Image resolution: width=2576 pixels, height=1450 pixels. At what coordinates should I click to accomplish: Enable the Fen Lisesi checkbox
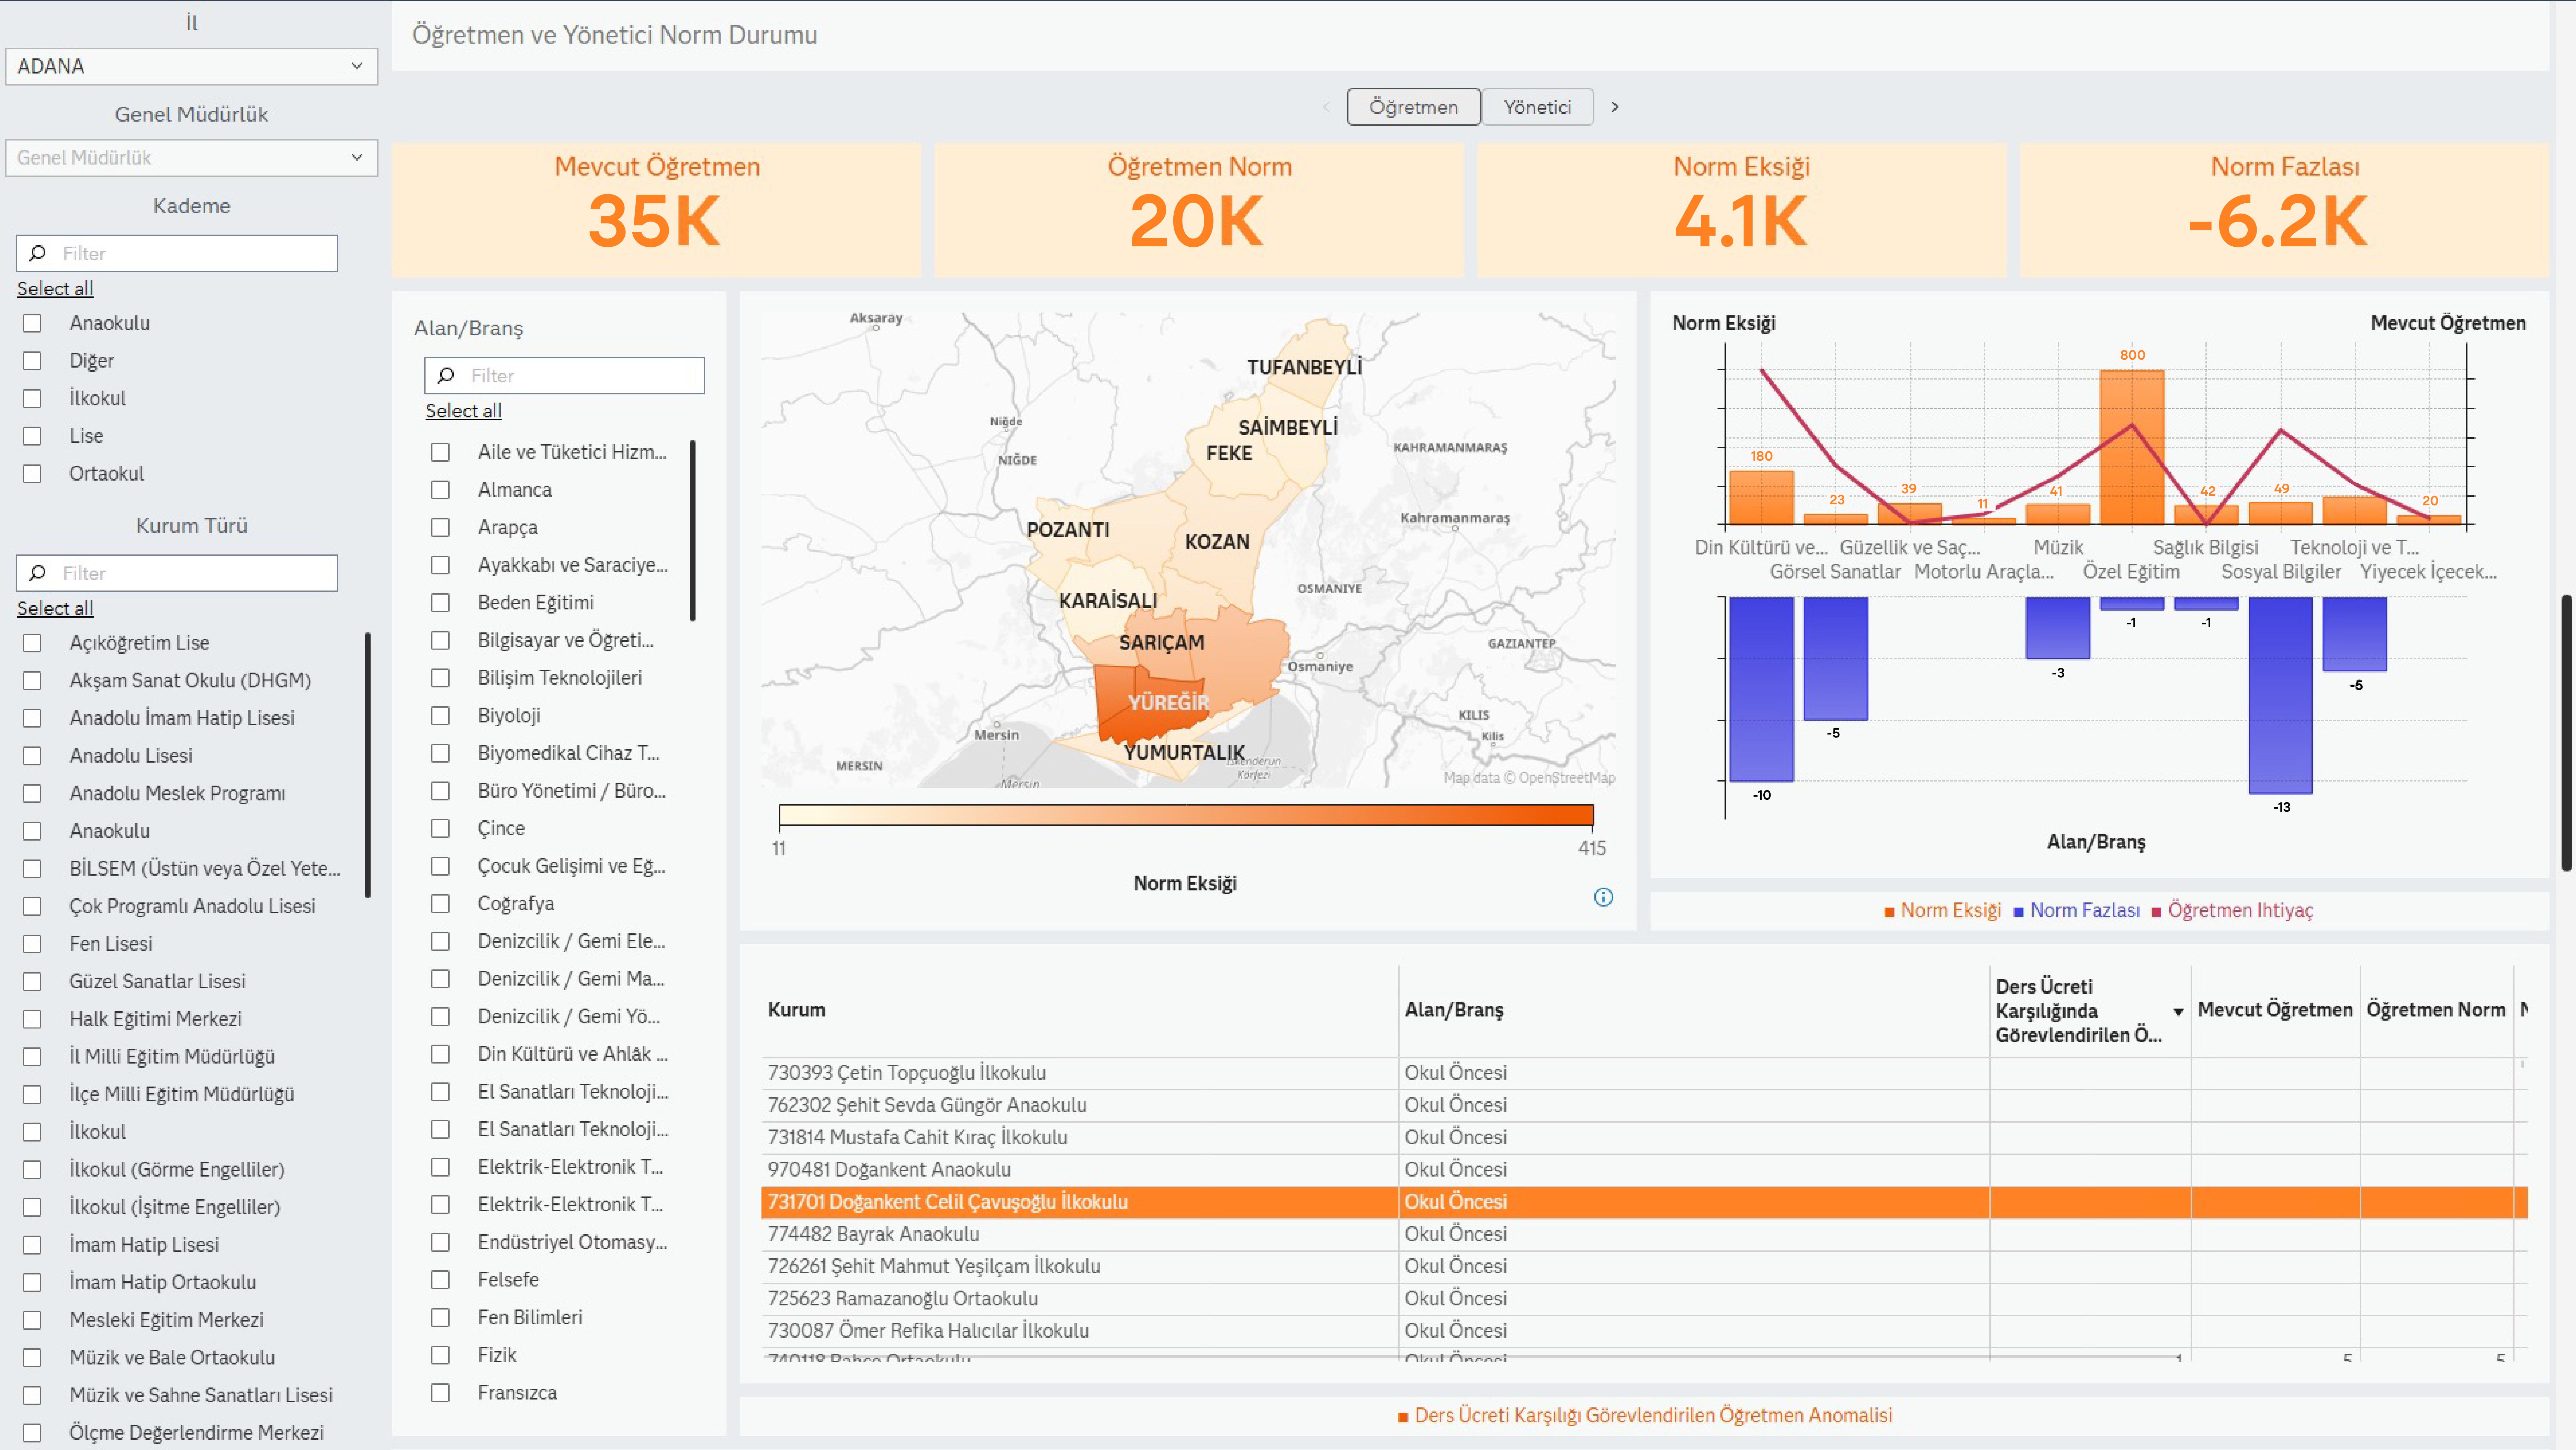click(32, 944)
